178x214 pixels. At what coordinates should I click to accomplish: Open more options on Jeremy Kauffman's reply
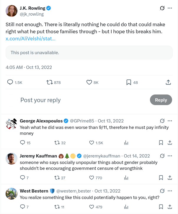click(x=170, y=156)
